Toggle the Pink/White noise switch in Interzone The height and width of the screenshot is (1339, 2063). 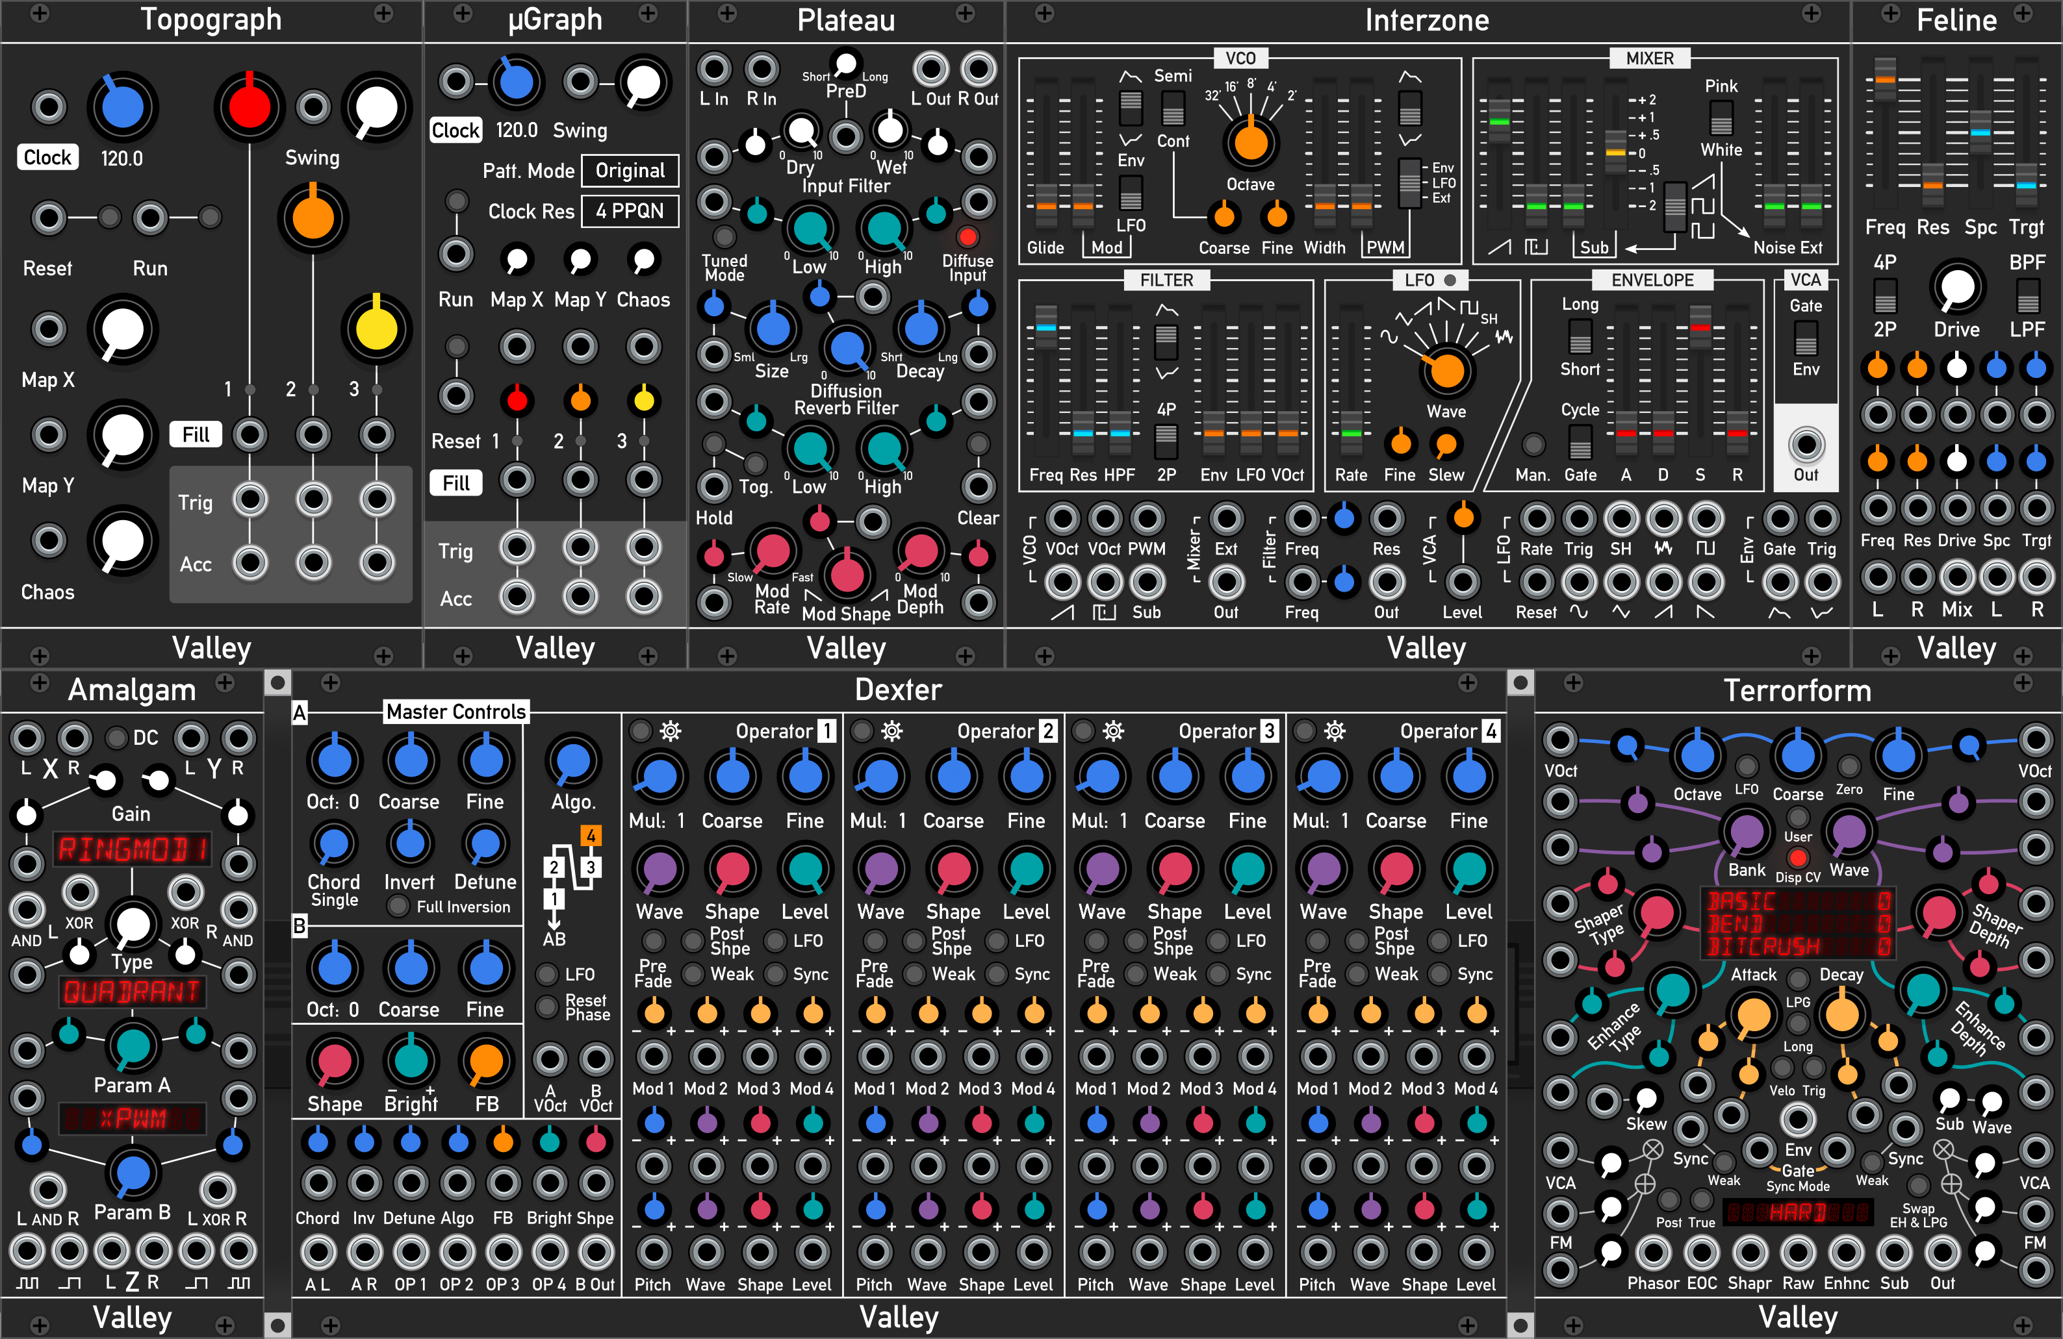(1721, 119)
